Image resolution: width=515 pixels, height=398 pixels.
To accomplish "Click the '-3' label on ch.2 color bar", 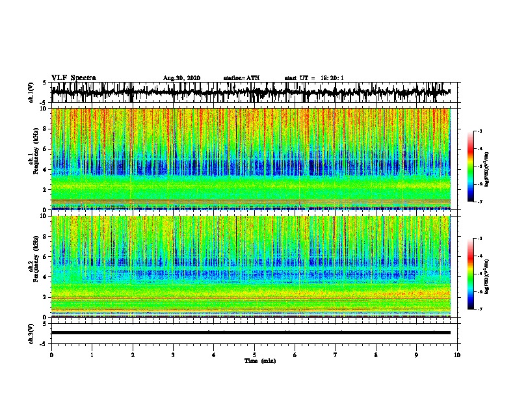I will click(479, 239).
